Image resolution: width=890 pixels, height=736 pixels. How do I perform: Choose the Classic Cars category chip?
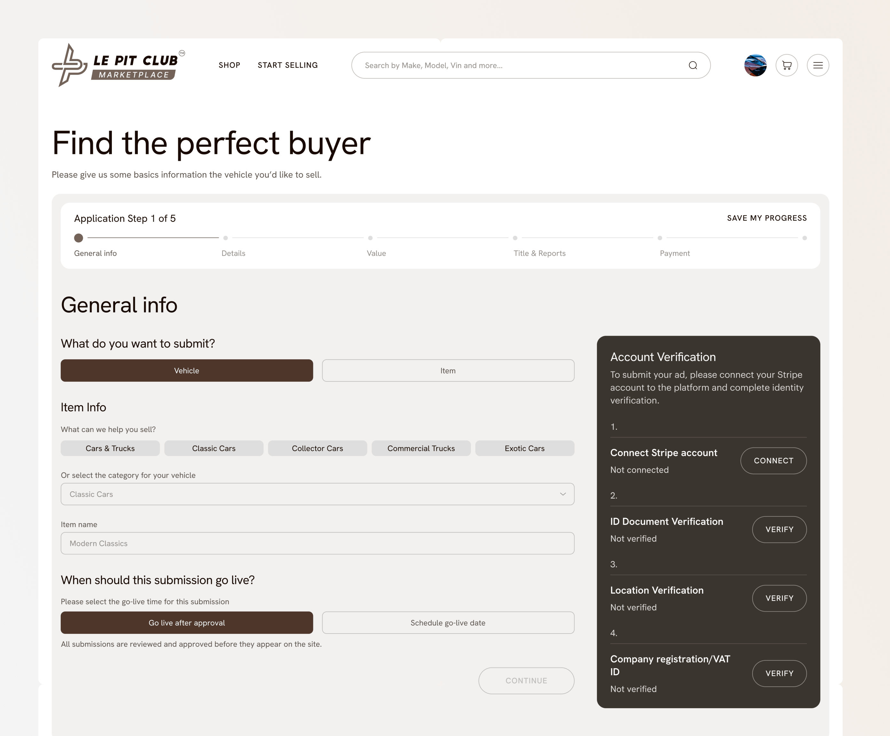click(214, 448)
